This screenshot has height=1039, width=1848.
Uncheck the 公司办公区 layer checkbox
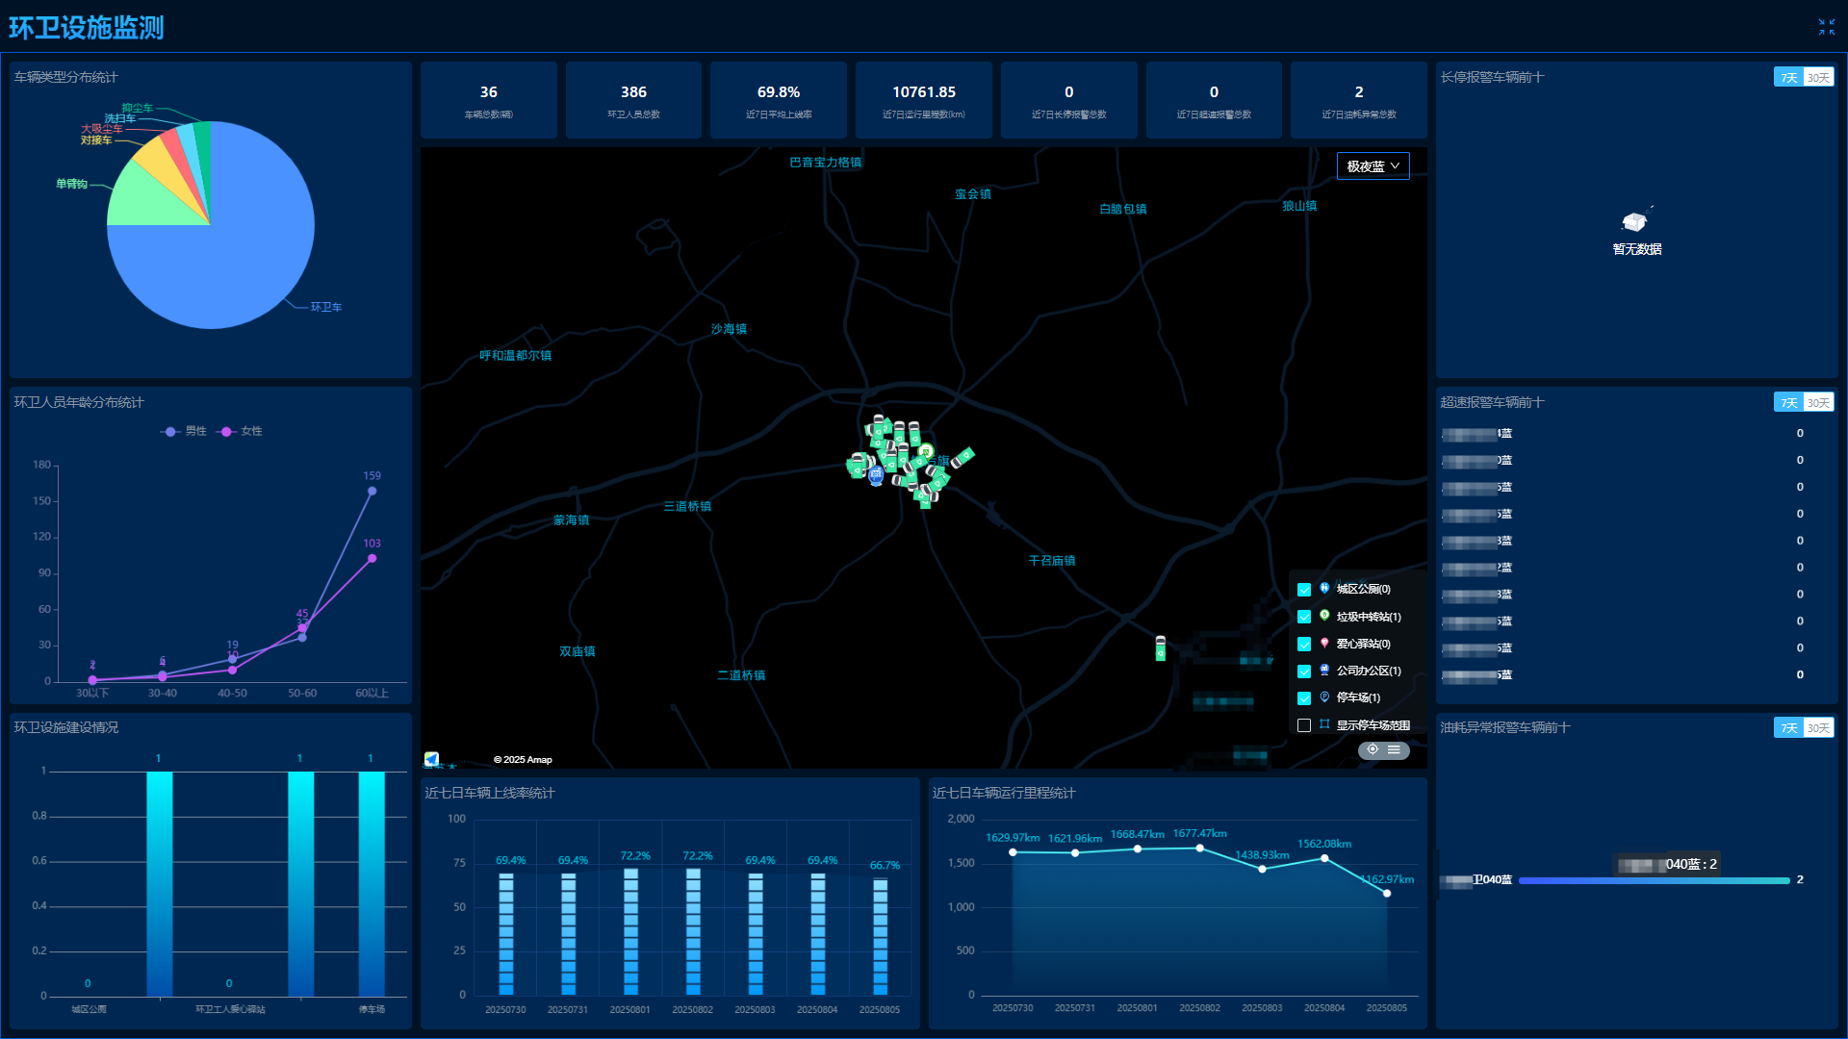1304,672
